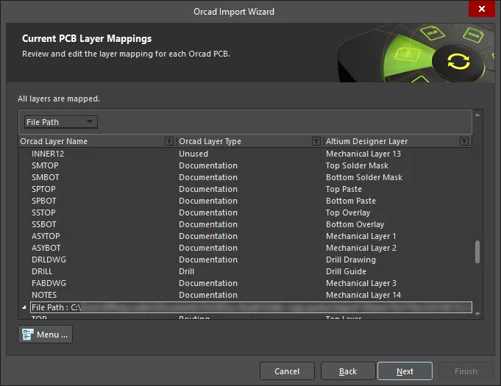This screenshot has height=386, width=501.
Task: Select the SMTOP layer name
Action: coord(45,165)
